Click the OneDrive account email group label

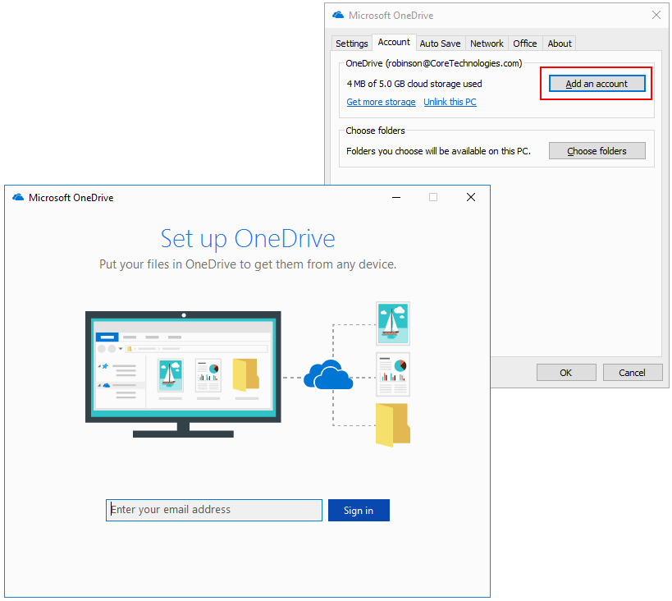(434, 63)
